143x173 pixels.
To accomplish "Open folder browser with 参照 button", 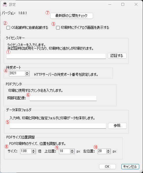I will point(117,126).
